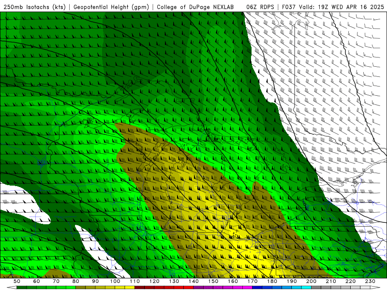The height and width of the screenshot is (290, 387).
Task: Click the '120' colorbar label
Action: [x=154, y=281]
